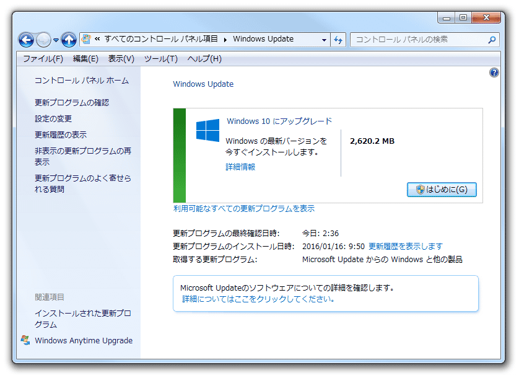Image resolution: width=519 pixels, height=378 pixels.
Task: Click the Forward navigation arrow button
Action: (x=44, y=40)
